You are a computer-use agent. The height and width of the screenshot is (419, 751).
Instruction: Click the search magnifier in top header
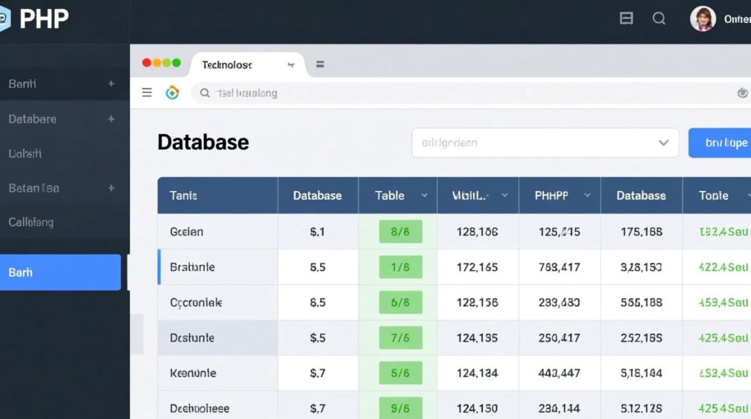point(659,18)
